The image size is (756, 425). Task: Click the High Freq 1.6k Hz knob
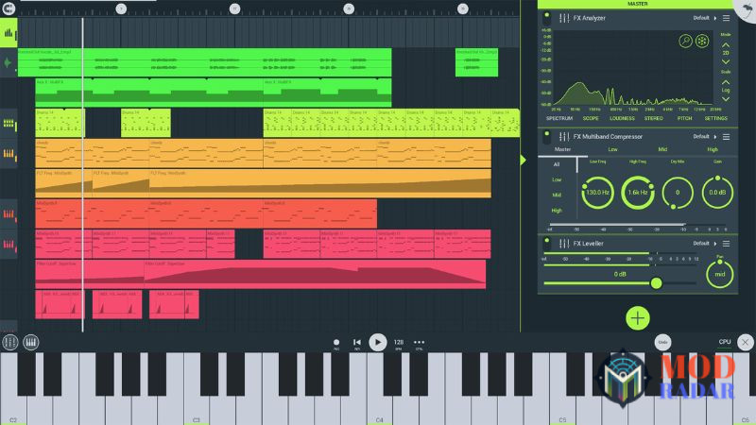[x=637, y=193]
